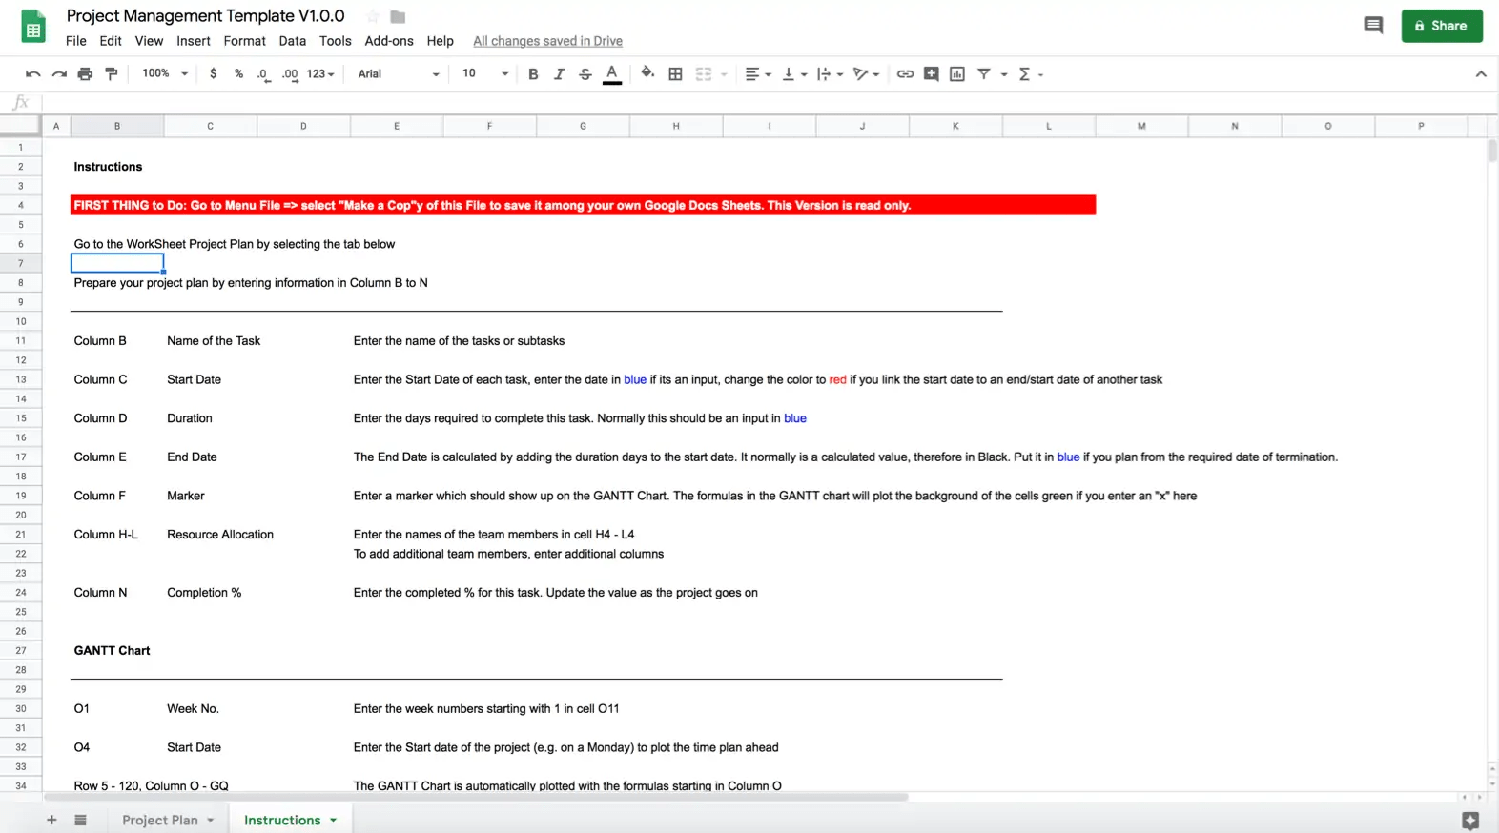The width and height of the screenshot is (1499, 833).
Task: Open the Borders tool
Action: coord(675,74)
